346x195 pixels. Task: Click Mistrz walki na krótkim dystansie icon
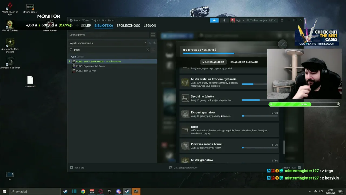[185, 82]
